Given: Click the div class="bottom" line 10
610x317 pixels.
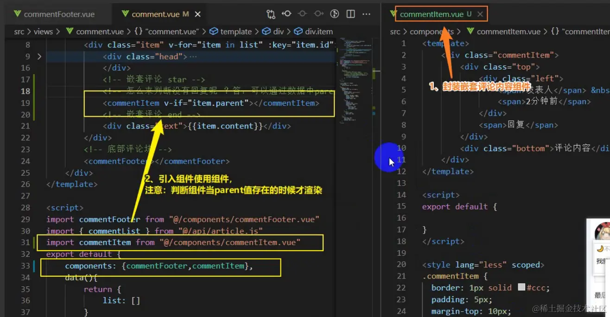Looking at the screenshot, I should (535, 148).
